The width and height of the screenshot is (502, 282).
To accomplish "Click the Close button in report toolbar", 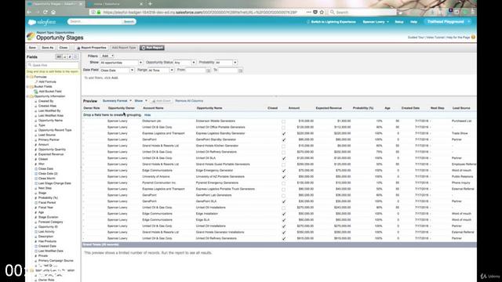I will 64,48.
